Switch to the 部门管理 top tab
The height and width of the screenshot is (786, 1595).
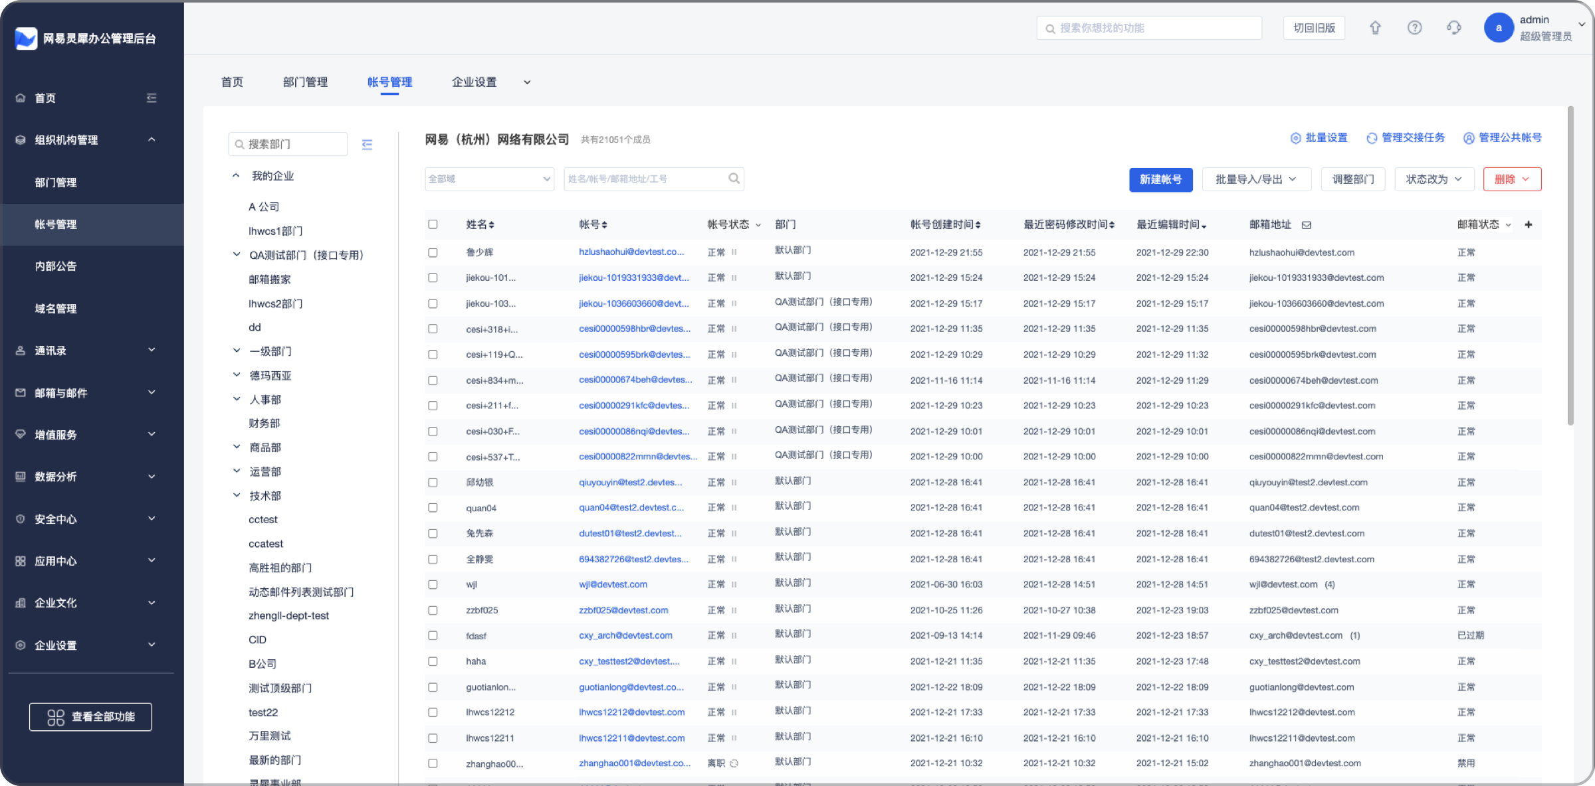[305, 82]
